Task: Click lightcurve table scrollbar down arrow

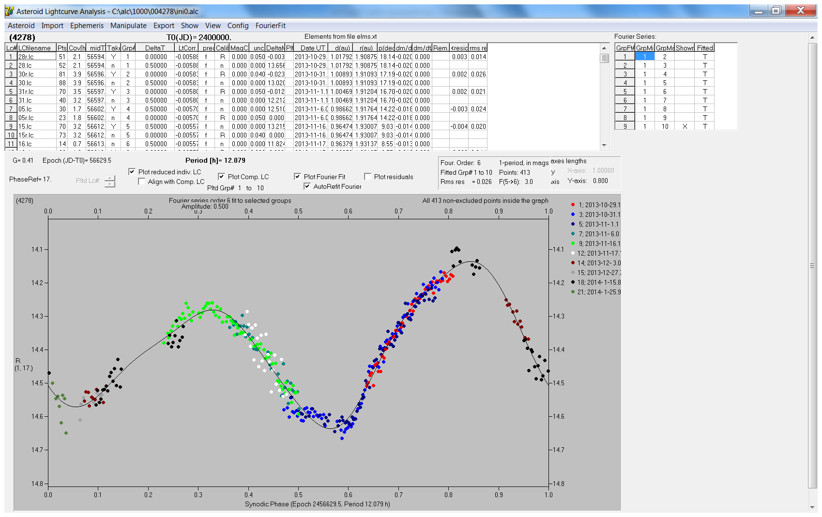Action: click(x=604, y=145)
